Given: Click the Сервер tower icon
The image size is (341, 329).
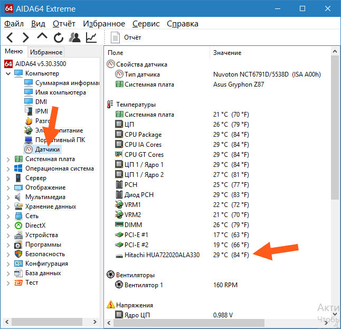Looking at the screenshot, I should 18,178.
